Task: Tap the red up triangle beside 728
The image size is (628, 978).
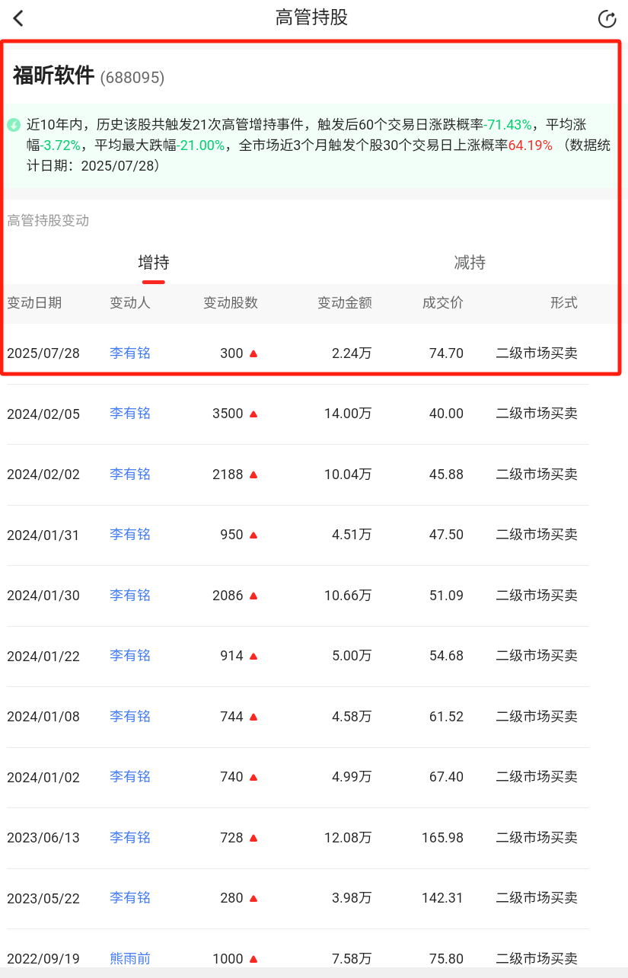Action: coord(253,838)
